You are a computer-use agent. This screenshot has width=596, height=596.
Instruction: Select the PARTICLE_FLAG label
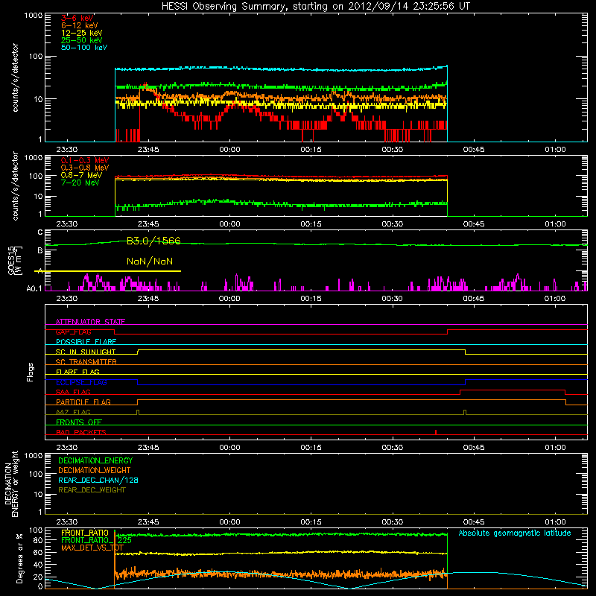tap(83, 402)
